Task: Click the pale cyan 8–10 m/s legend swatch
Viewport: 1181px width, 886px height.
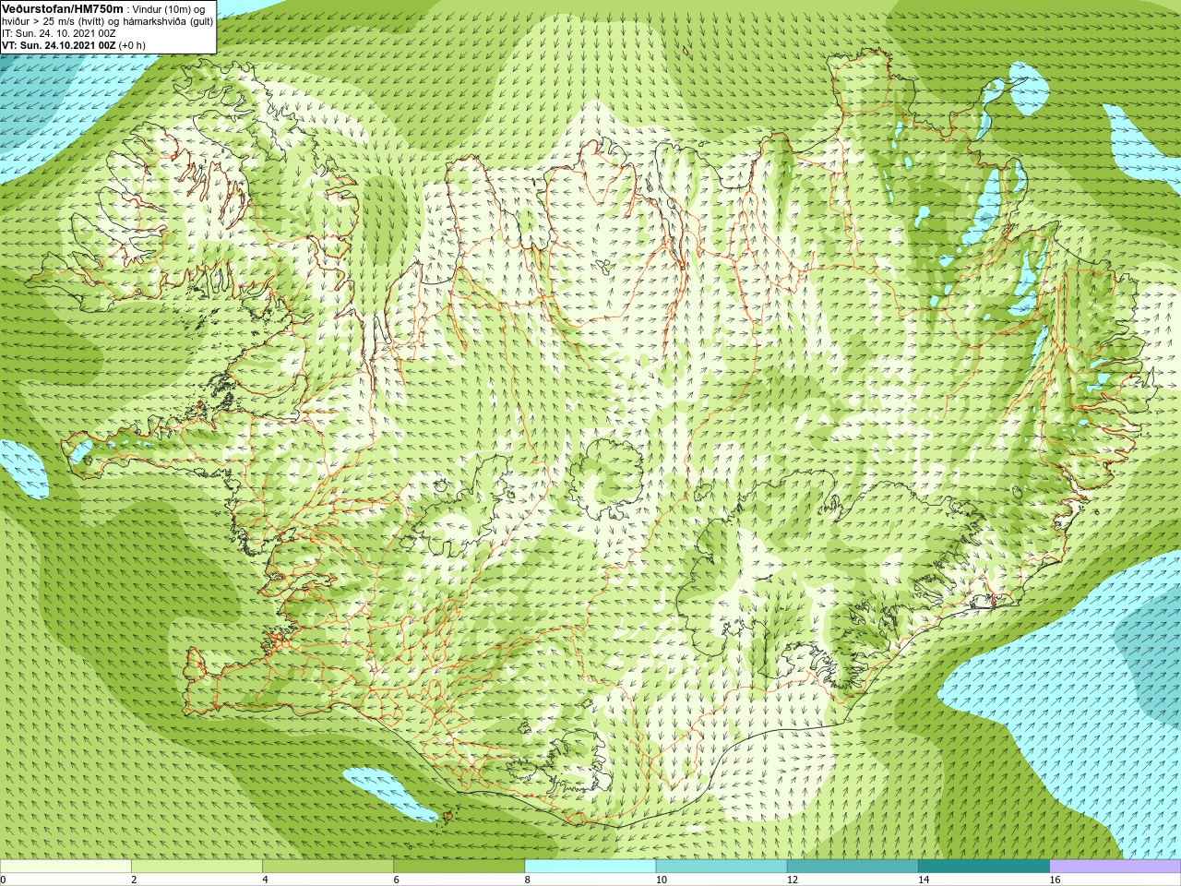Action: click(x=590, y=867)
